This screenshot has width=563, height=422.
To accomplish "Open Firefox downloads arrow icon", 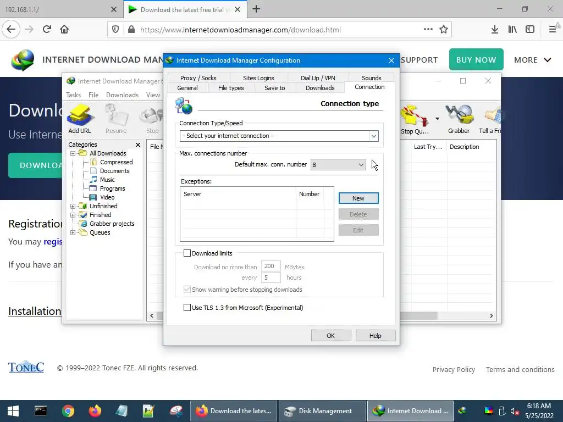I will coord(494,30).
